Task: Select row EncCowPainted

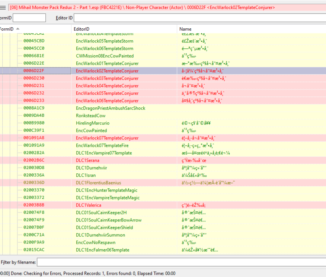Action: click(x=163, y=130)
